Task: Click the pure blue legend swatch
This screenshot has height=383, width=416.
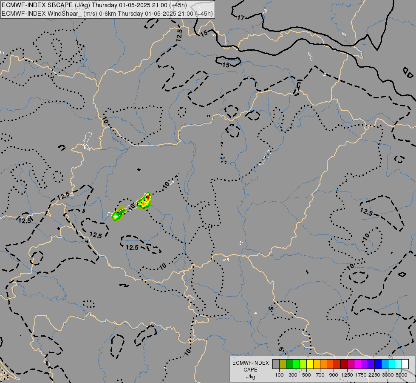Action: 378,364
